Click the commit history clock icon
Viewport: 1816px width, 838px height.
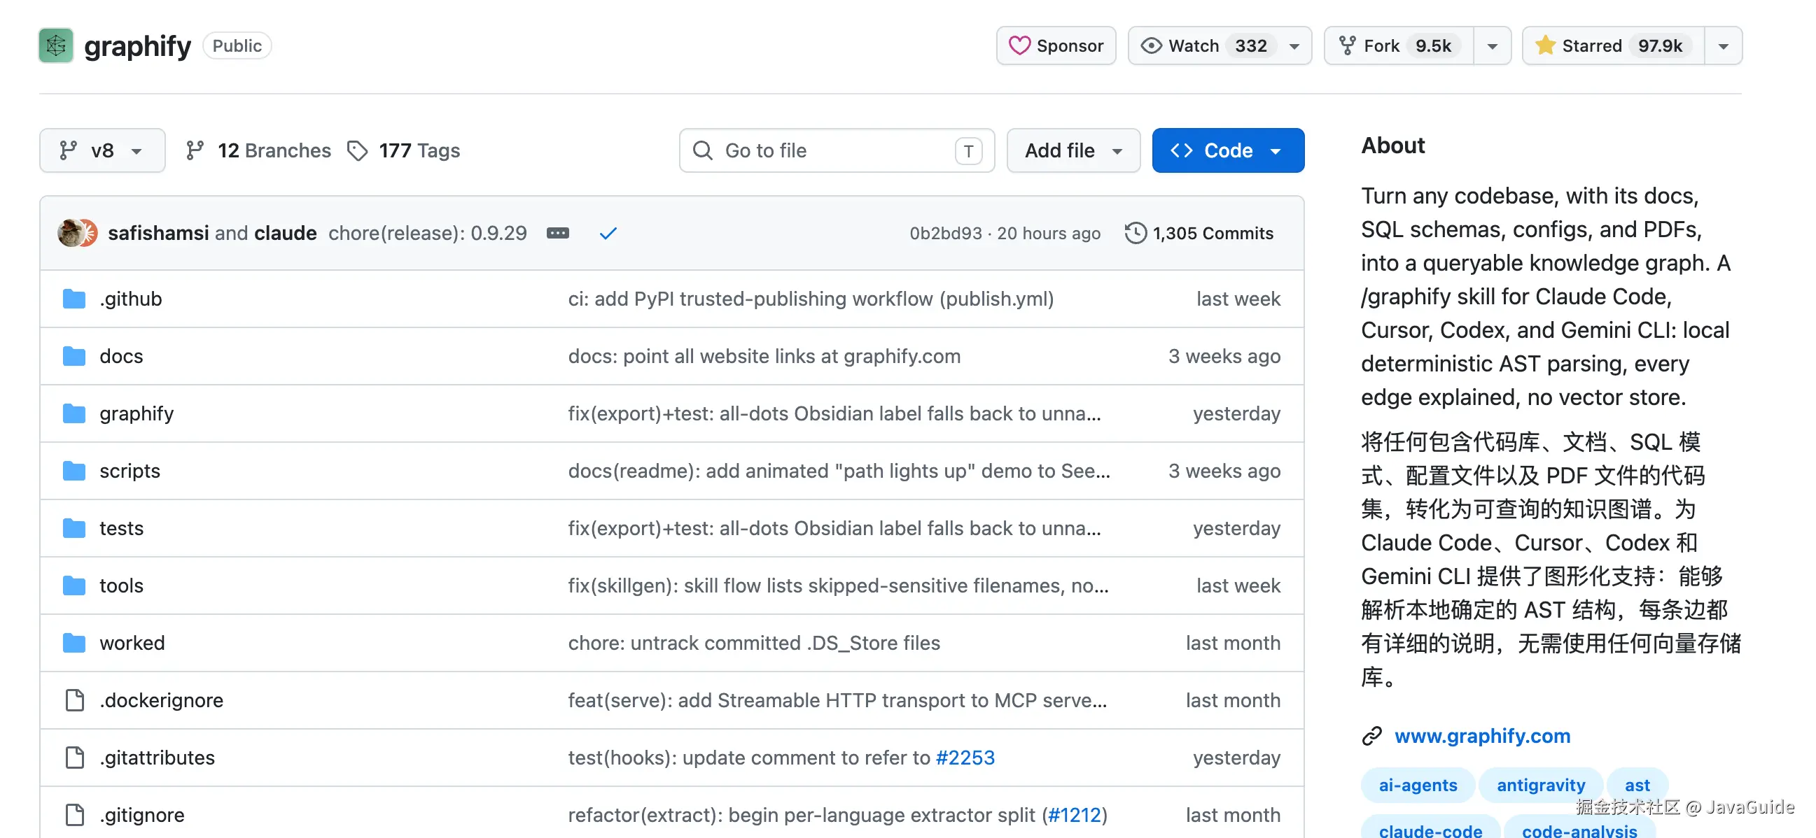point(1135,233)
